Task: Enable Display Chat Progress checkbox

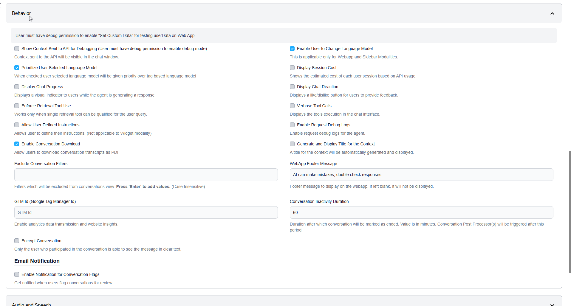Action: point(17,87)
